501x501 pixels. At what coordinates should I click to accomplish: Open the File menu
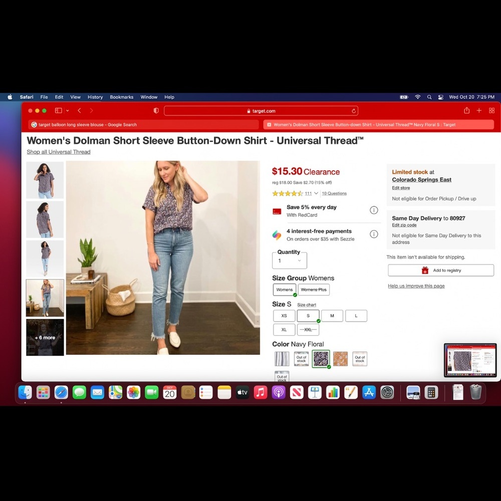(x=44, y=97)
